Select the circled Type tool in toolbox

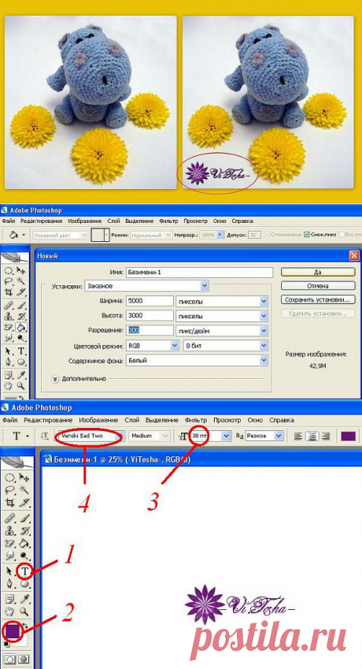point(24,571)
